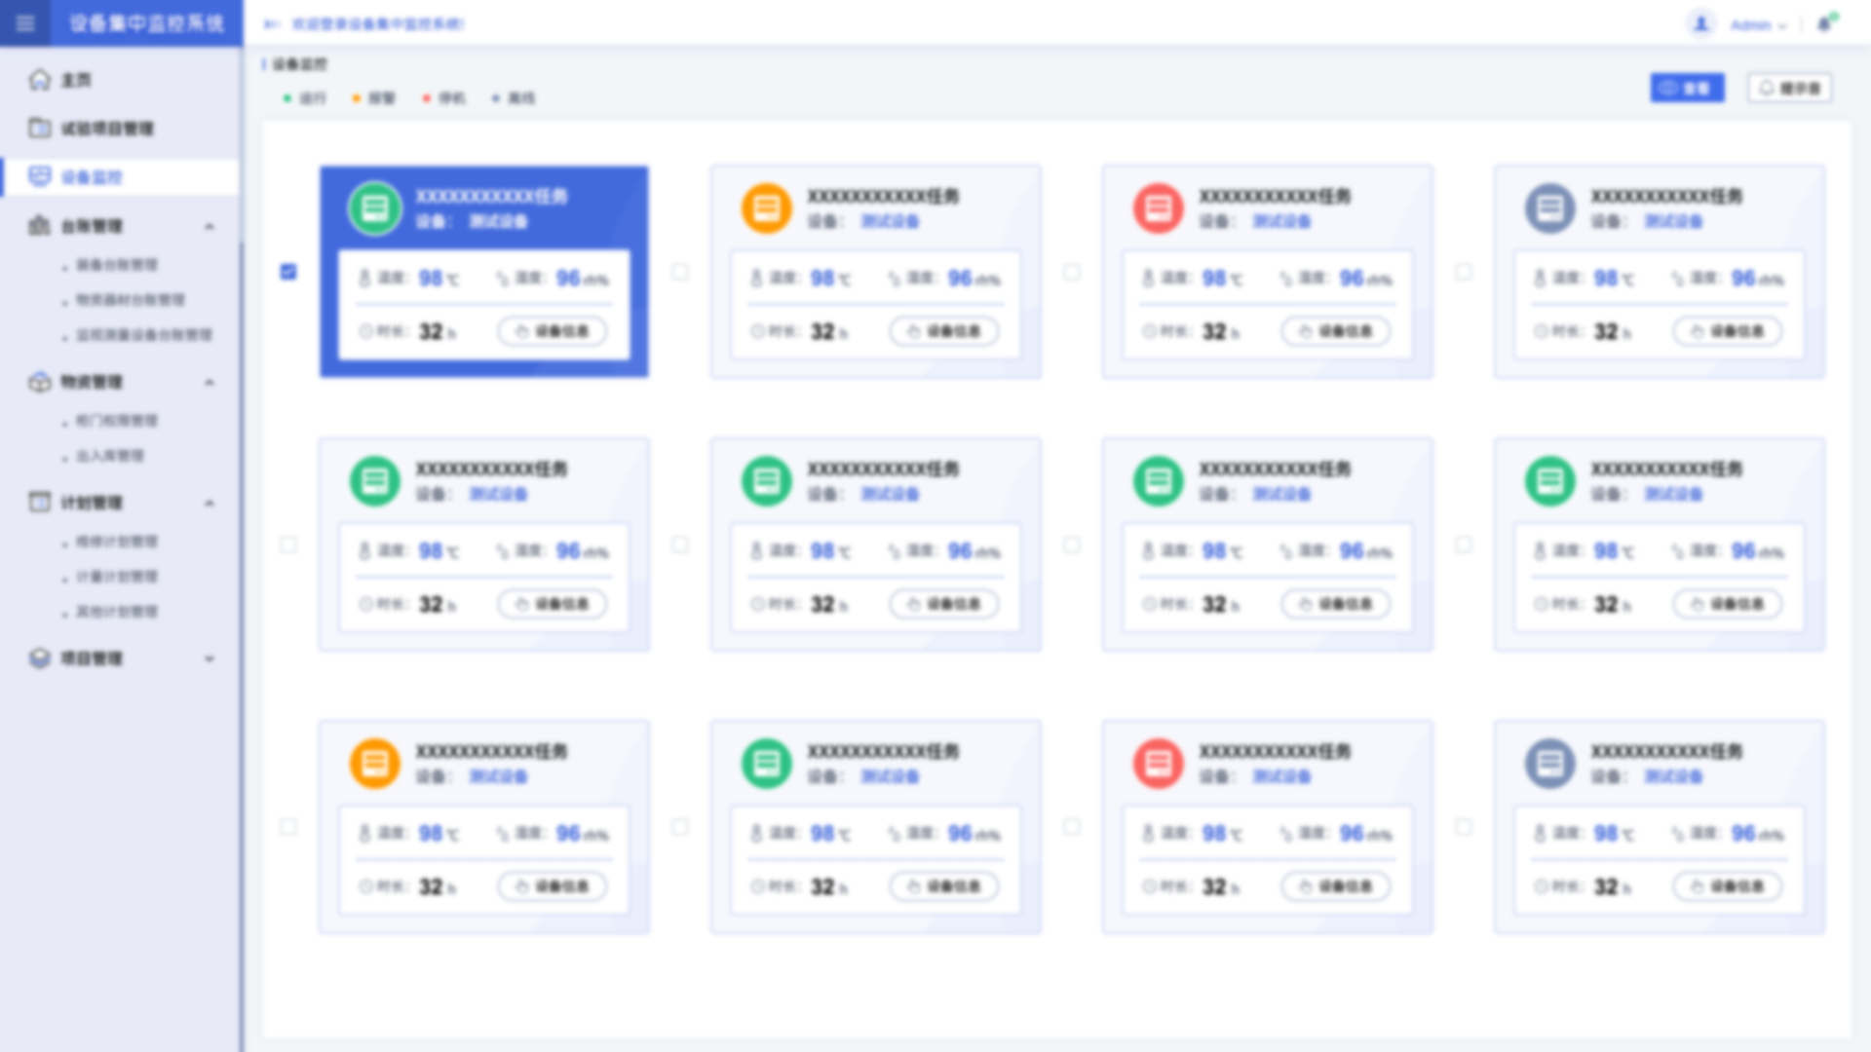Click the second green status icon in the middle row
Viewport: 1871px width, 1052px height.
pyautogui.click(x=767, y=480)
